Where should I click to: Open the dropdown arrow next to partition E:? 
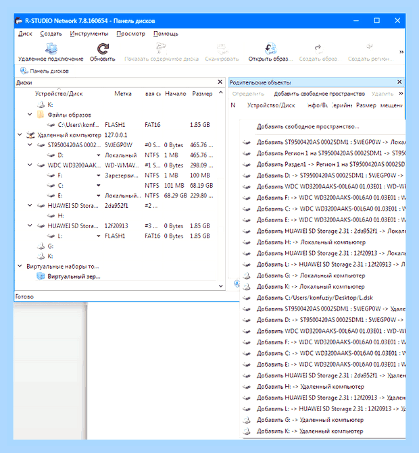coord(99,196)
